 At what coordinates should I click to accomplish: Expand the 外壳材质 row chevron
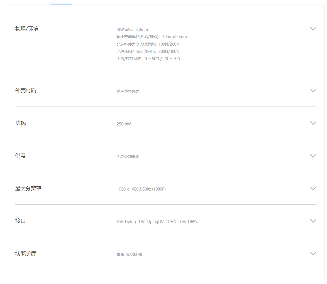313,90
